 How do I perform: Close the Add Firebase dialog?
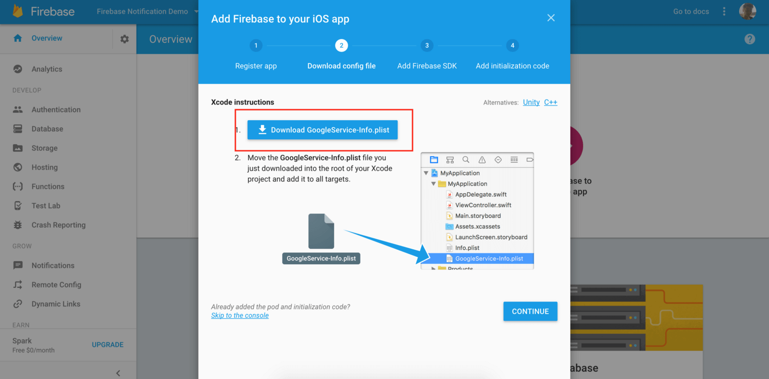(x=551, y=18)
